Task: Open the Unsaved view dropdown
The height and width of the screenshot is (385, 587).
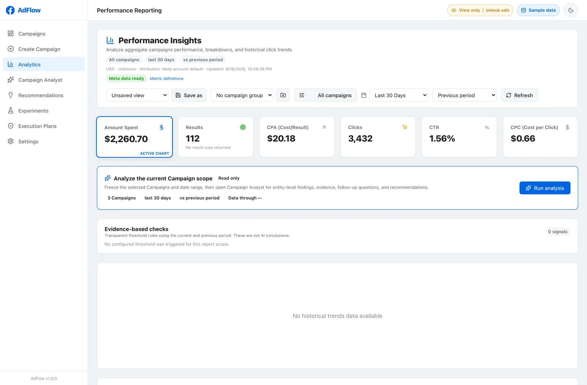Action: point(137,95)
